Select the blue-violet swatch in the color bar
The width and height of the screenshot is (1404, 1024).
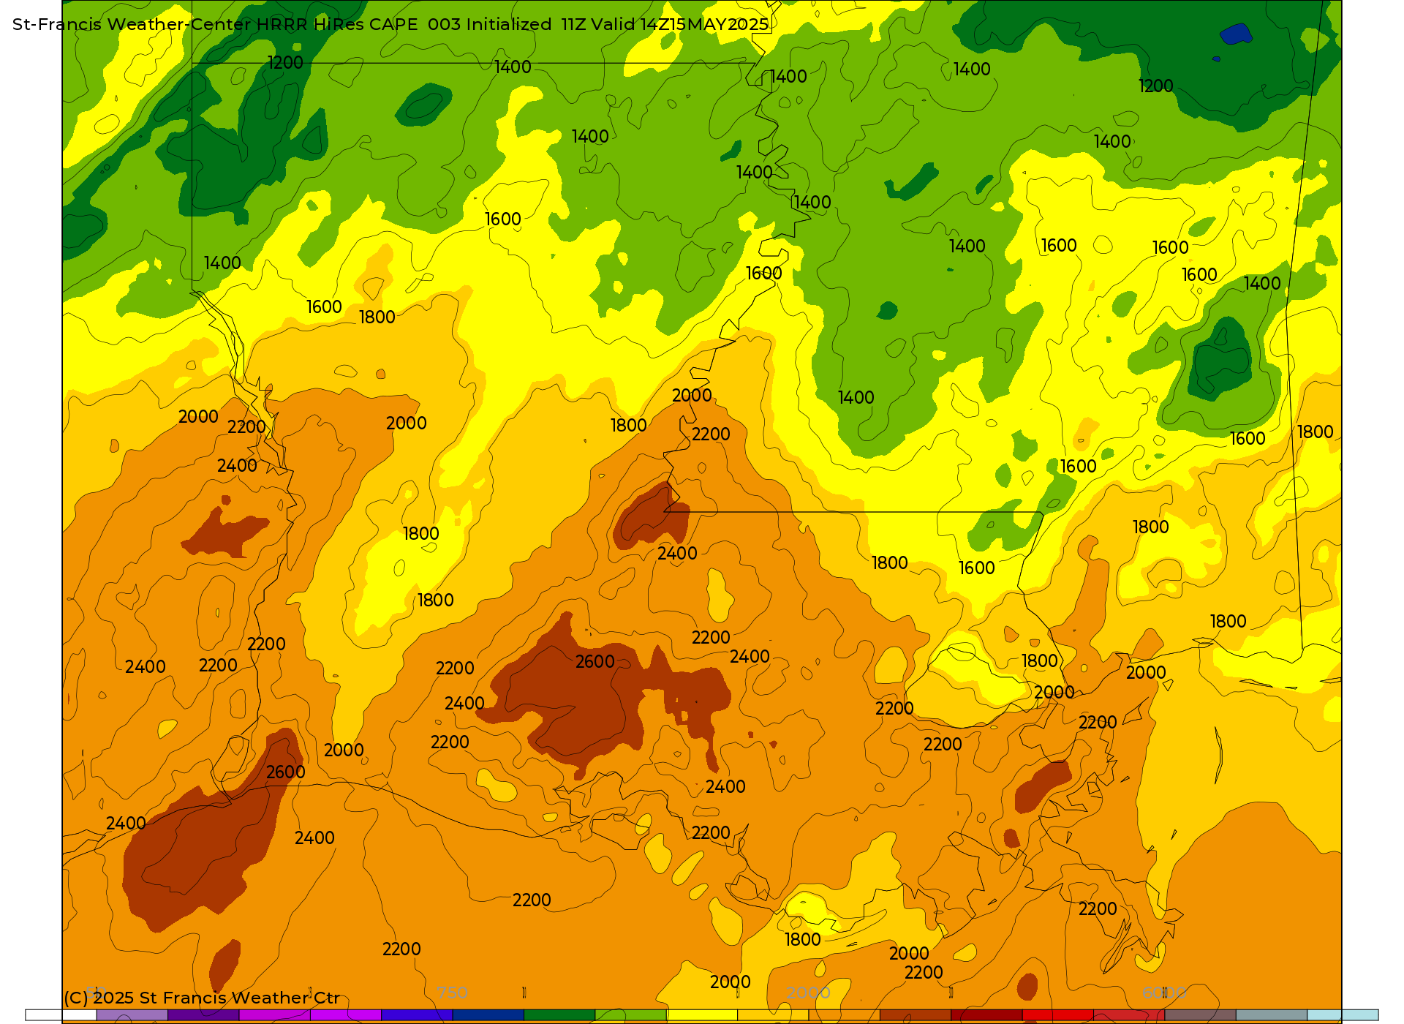pyautogui.click(x=417, y=1015)
